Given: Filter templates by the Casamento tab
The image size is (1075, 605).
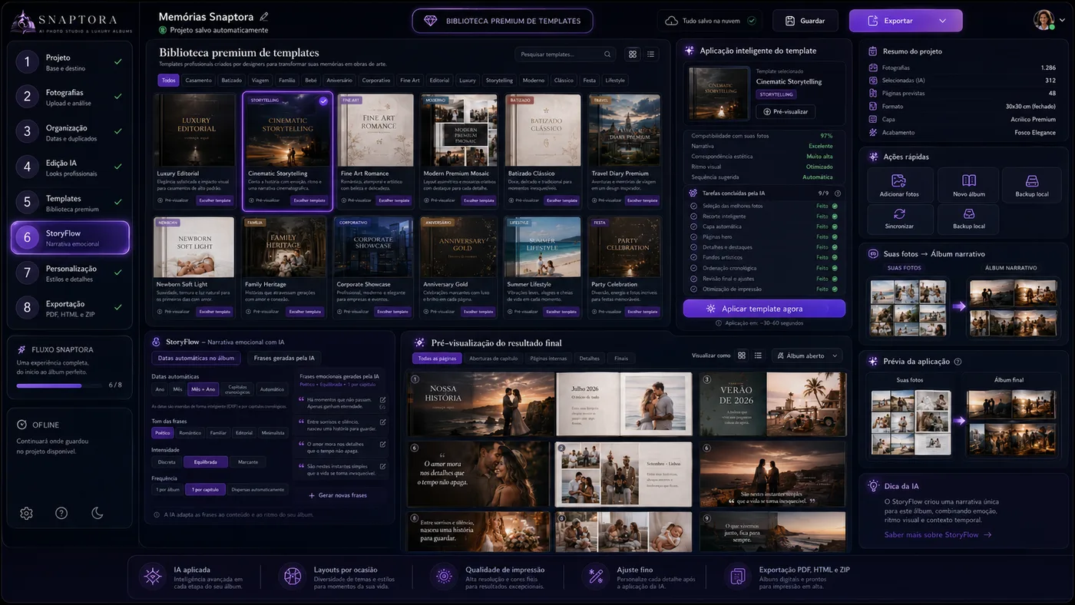Looking at the screenshot, I should pyautogui.click(x=198, y=80).
